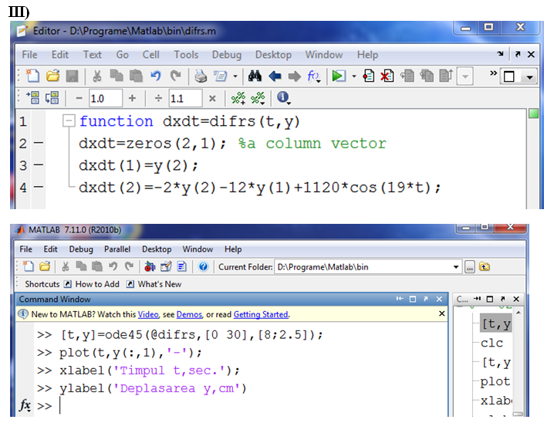Click Redo arrow in Editor toolbar
Image resolution: width=544 pixels, height=423 pixels.
176,76
